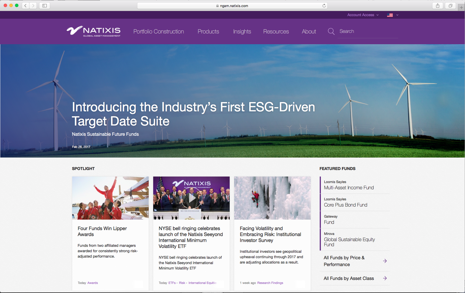The width and height of the screenshot is (465, 293).
Task: Reload the page with the refresh icon
Action: (324, 6)
